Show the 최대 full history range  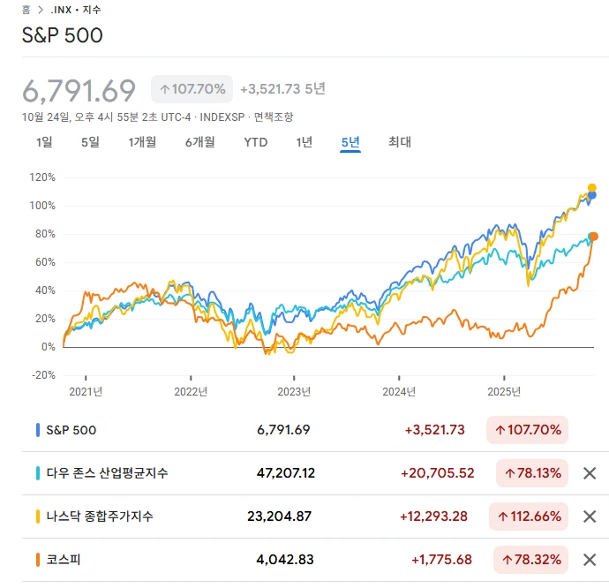(400, 142)
